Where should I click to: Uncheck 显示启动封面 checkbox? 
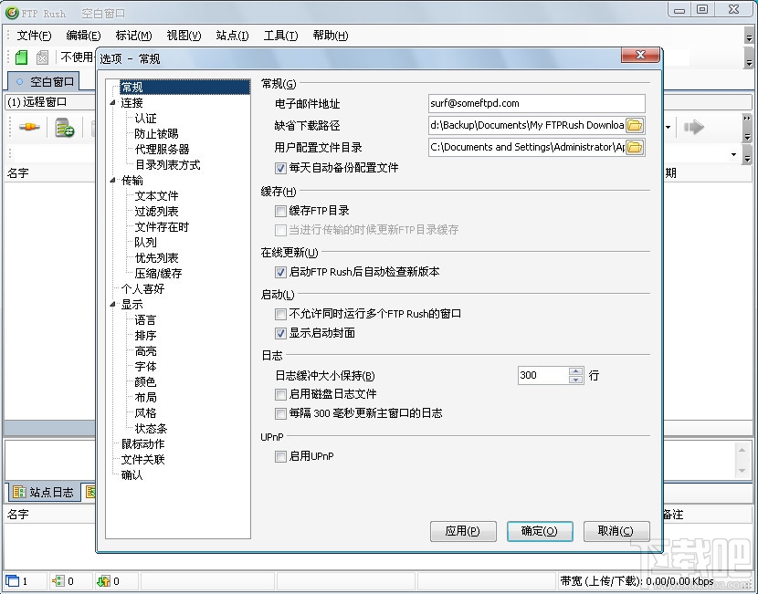(x=280, y=333)
